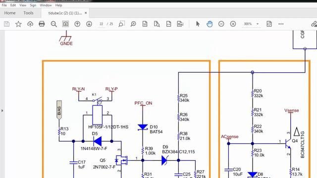Print the document with printer icon

[x=42, y=24]
